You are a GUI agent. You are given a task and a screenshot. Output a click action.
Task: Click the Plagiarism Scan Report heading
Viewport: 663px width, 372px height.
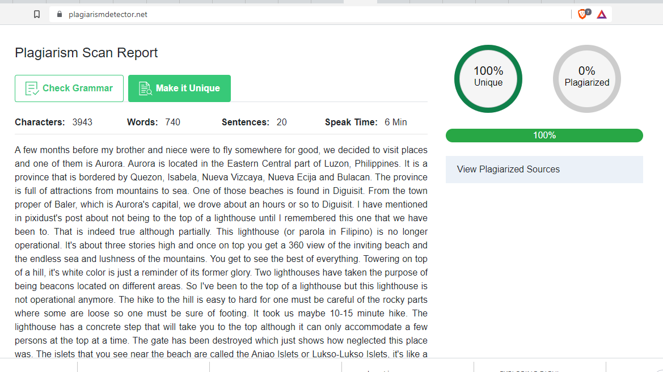pyautogui.click(x=86, y=53)
